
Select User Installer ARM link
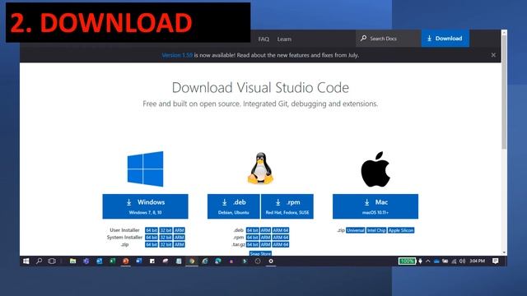tap(180, 230)
